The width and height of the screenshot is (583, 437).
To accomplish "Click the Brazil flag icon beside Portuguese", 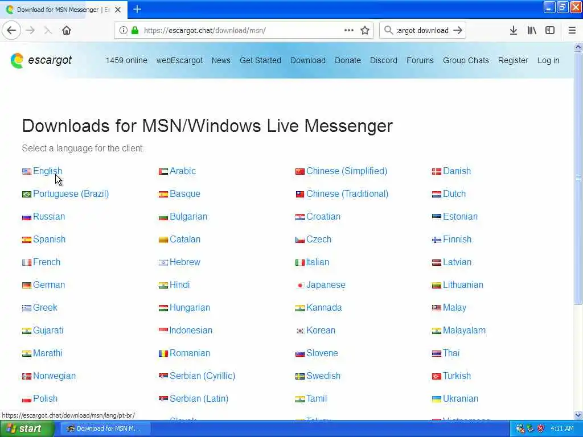I will click(26, 195).
